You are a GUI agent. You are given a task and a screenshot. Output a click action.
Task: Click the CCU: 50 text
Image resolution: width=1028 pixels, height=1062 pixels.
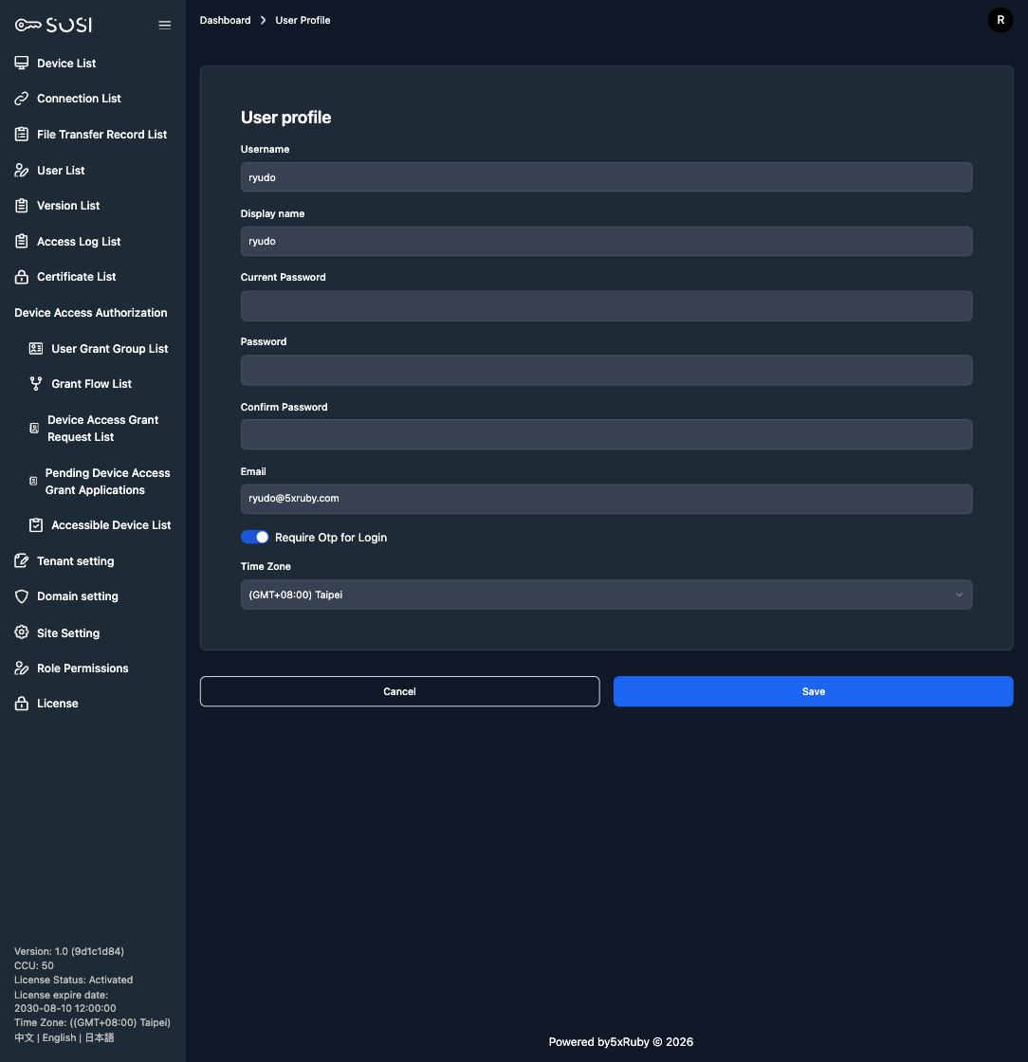[x=34, y=965]
